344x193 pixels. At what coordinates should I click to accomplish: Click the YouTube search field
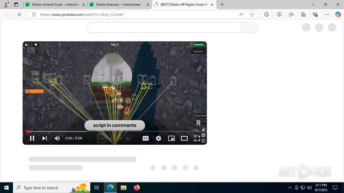(164, 27)
